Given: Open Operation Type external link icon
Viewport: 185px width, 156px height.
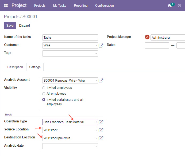Looking at the screenshot, I should click(101, 122).
